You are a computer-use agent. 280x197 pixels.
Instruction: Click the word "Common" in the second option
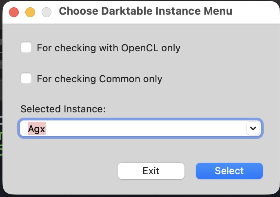tap(116, 79)
